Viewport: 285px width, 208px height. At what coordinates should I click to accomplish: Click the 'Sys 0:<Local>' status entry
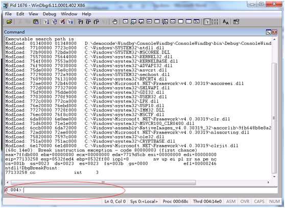tap(144, 201)
